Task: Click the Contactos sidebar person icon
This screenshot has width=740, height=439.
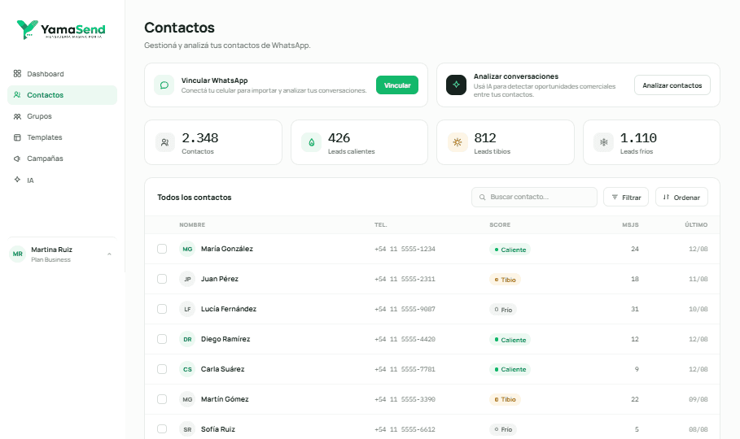Action: point(17,95)
